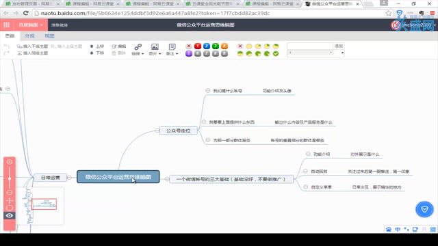Click the pan hand-tool cross icon
Viewport: 438px width, 246px height.
10,200
